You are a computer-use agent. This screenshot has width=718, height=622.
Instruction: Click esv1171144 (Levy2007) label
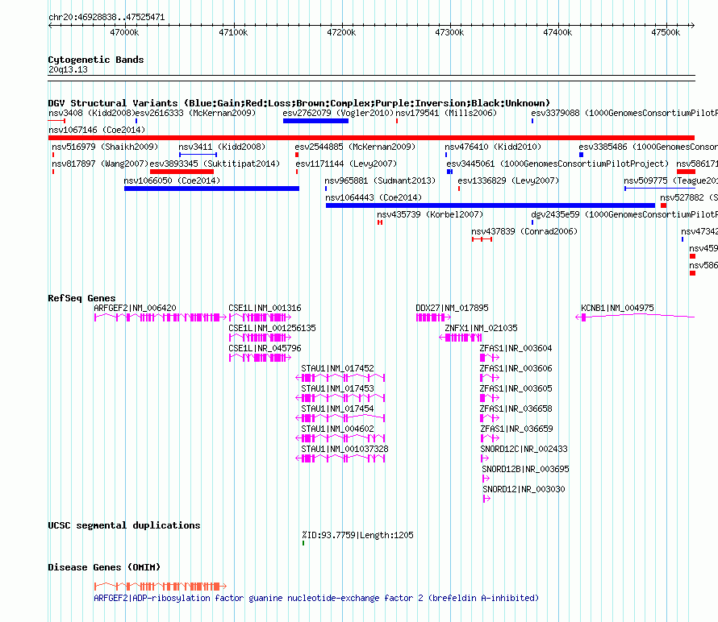coord(346,164)
